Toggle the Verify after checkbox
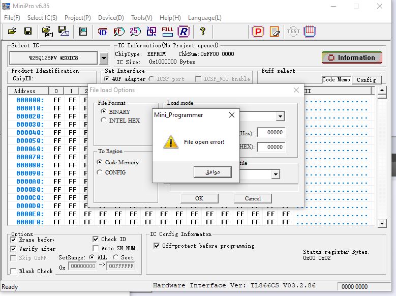Image resolution: width=396 pixels, height=296 pixels. 13,249
